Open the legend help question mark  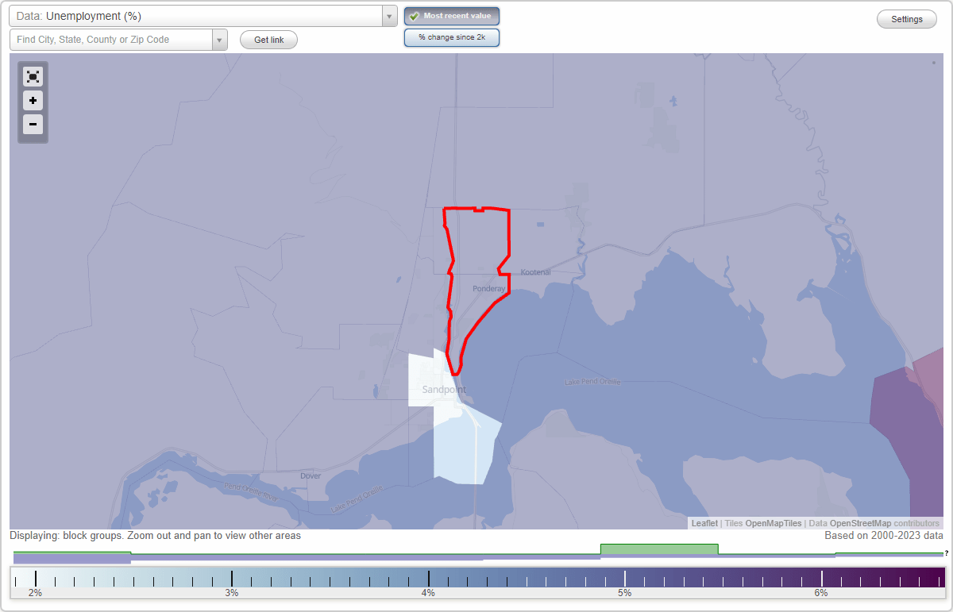[947, 552]
